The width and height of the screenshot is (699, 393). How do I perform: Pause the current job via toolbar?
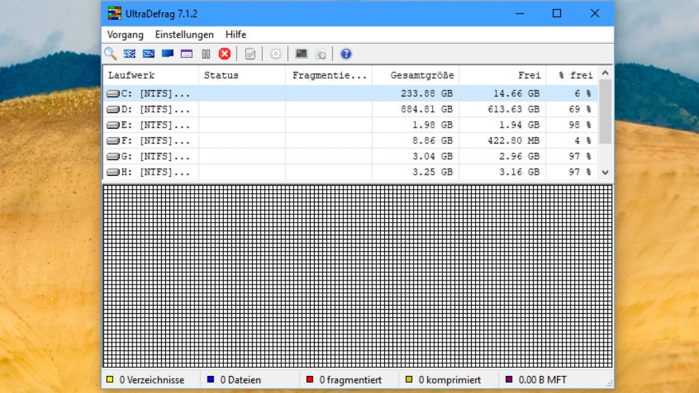click(206, 54)
